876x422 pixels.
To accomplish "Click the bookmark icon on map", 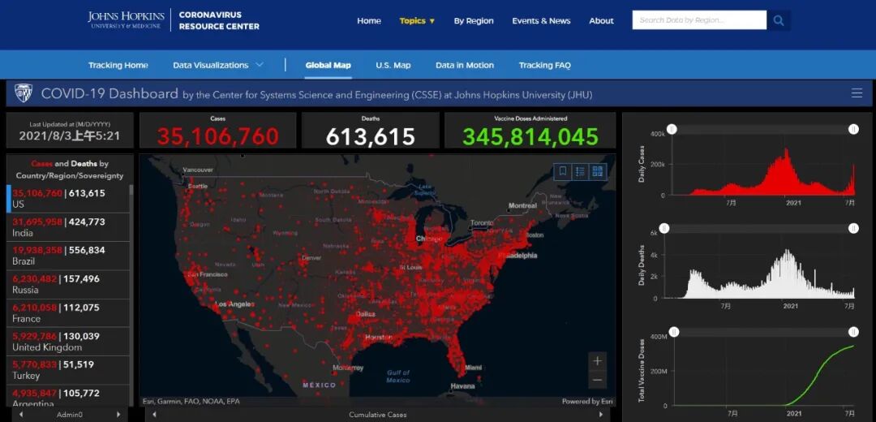I will pyautogui.click(x=563, y=171).
